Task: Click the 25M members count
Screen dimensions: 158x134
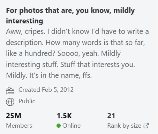Action: tap(14, 116)
